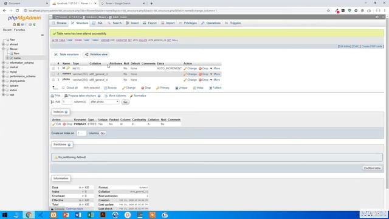Open the Triggers tab
Viewport: 389px width, 219px height.
click(x=233, y=23)
